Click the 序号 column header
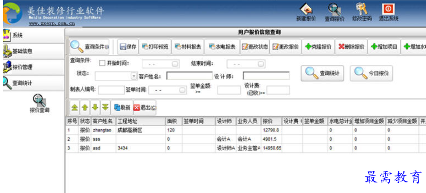The width and height of the screenshot is (426, 193). 72,121
